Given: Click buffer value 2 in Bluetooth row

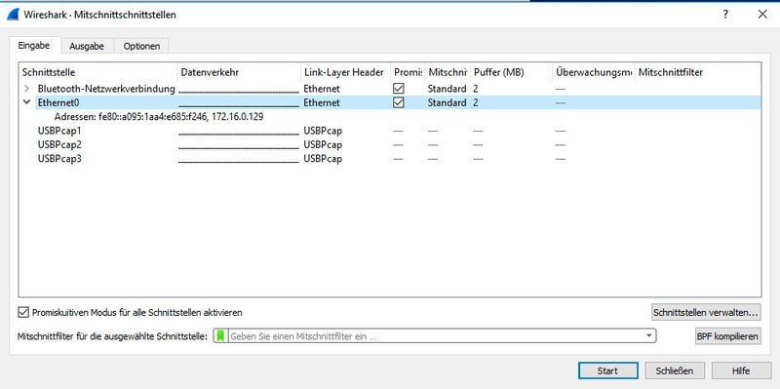Looking at the screenshot, I should point(476,89).
